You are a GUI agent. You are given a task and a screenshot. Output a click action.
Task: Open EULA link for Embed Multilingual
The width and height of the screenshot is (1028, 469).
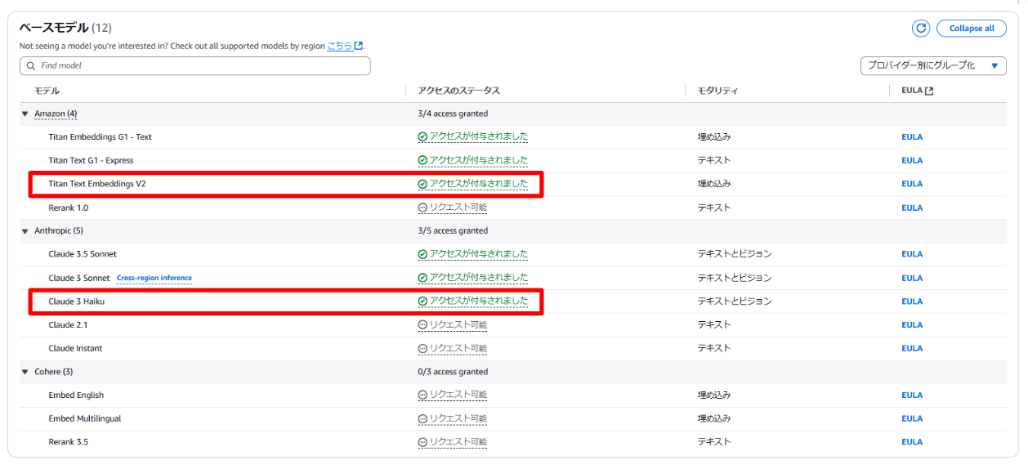coord(912,418)
